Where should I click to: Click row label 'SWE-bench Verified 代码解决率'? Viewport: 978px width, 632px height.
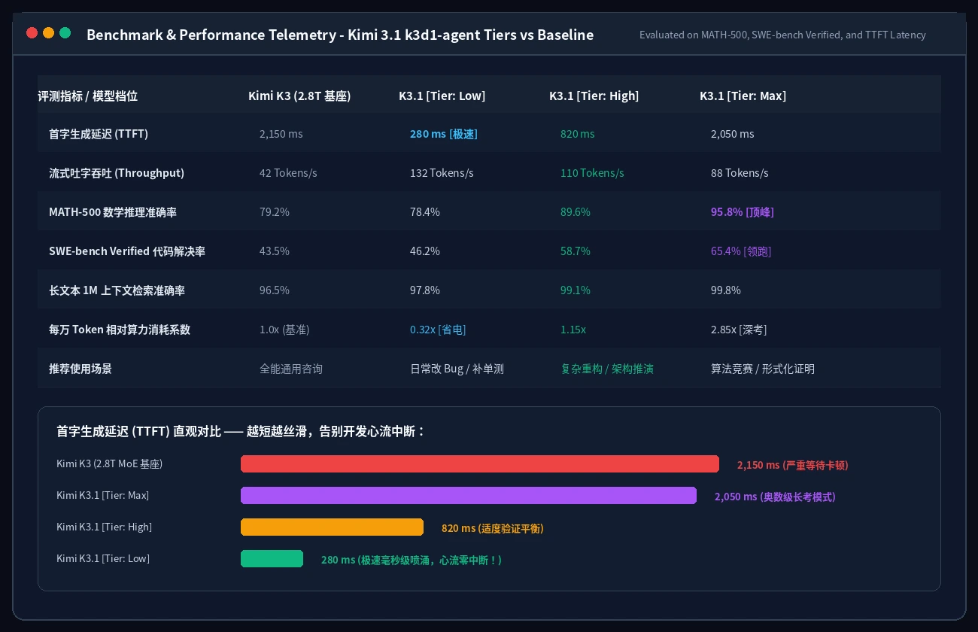pyautogui.click(x=127, y=251)
